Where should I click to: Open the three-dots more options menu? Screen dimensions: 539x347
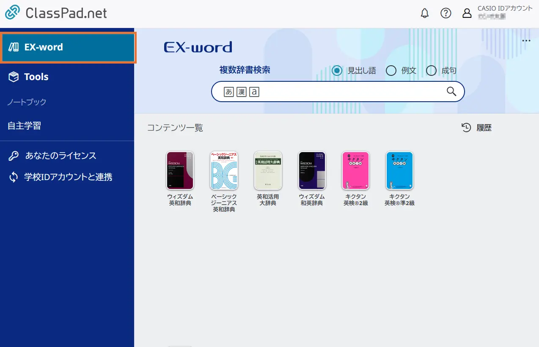point(526,41)
